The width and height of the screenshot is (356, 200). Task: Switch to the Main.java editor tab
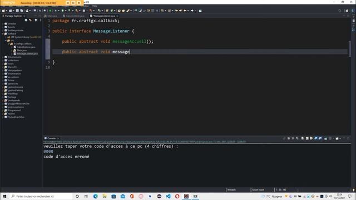[52, 16]
